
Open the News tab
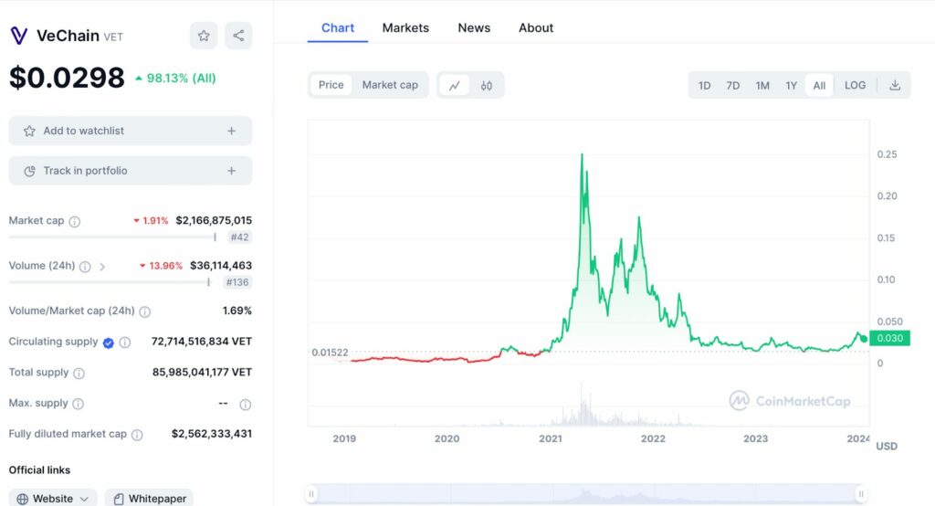point(474,28)
